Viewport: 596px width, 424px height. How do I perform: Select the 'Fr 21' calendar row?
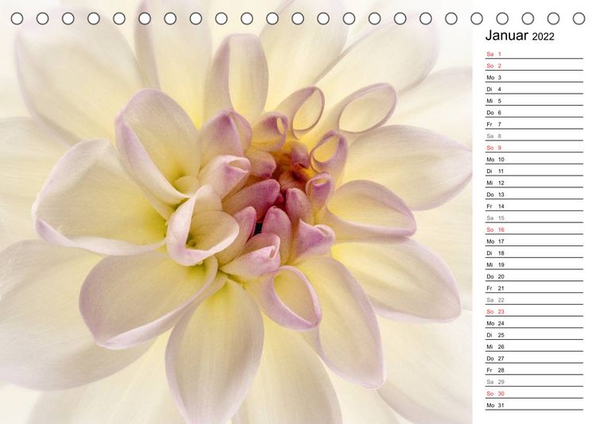(x=534, y=288)
